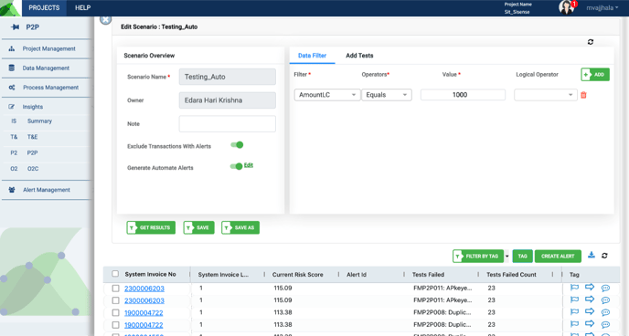
Task: Check the first 1900004722 row checkbox
Action: pos(115,312)
